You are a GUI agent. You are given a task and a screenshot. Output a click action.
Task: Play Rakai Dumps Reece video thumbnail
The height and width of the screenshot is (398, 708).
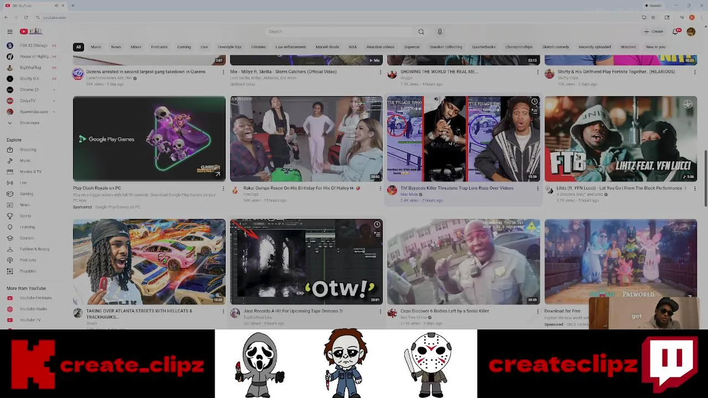tap(306, 139)
